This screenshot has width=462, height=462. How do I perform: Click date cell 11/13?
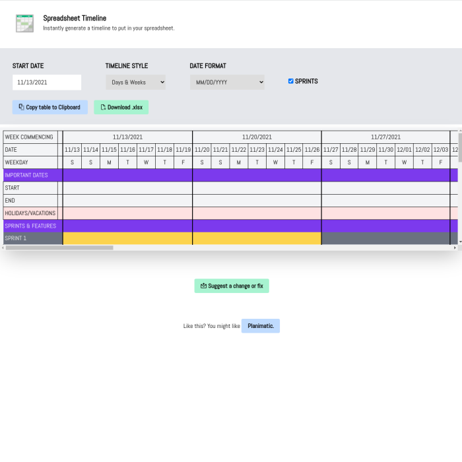(x=72, y=150)
